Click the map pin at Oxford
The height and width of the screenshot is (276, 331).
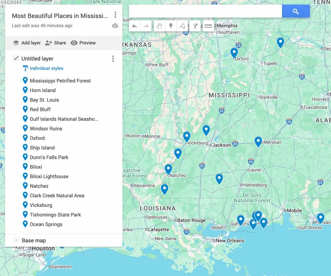tap(234, 53)
